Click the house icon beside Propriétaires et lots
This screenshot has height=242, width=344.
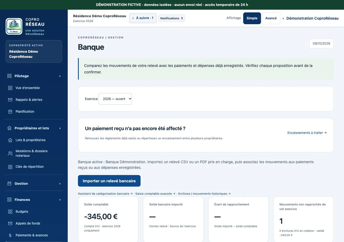(9, 128)
